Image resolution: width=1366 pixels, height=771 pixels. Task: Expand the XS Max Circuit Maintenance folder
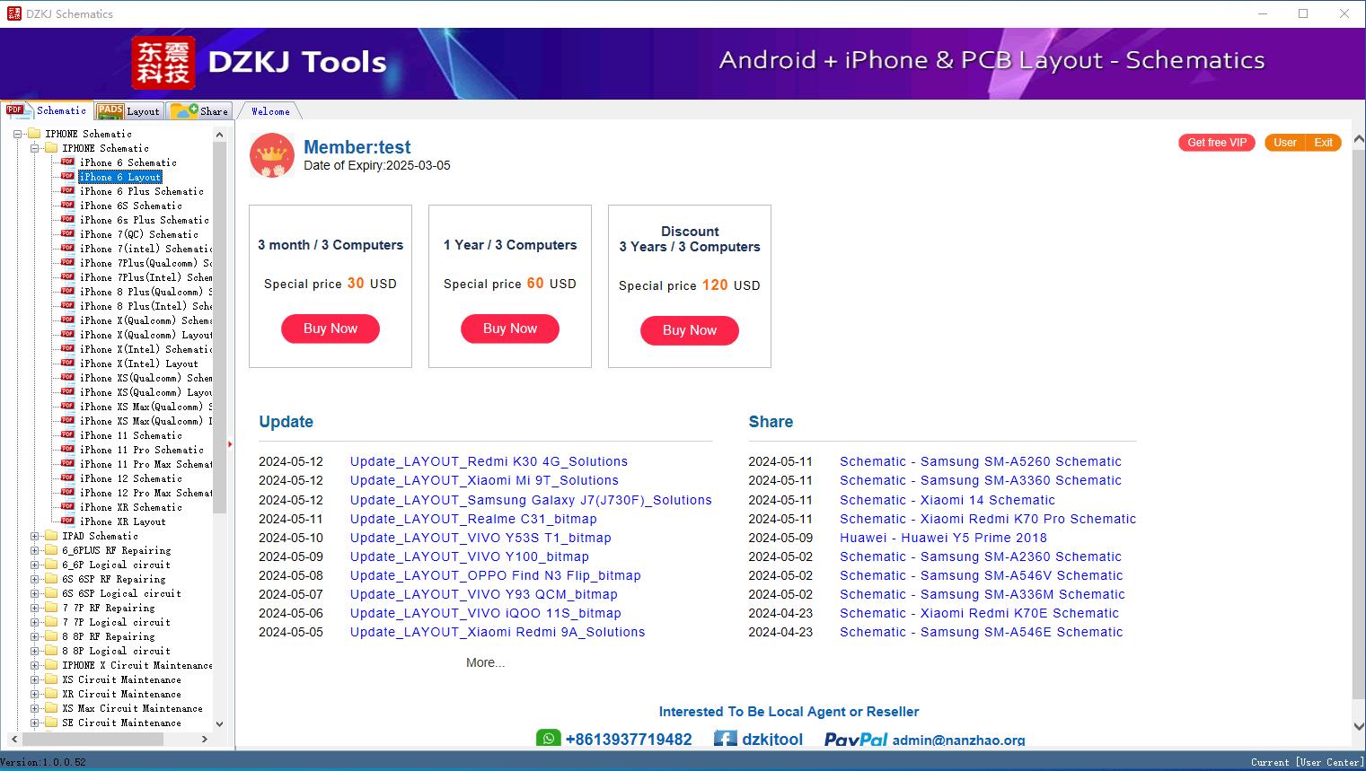(x=35, y=708)
